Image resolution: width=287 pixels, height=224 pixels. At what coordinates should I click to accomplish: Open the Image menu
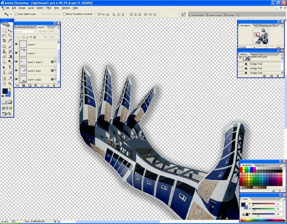(x=22, y=8)
